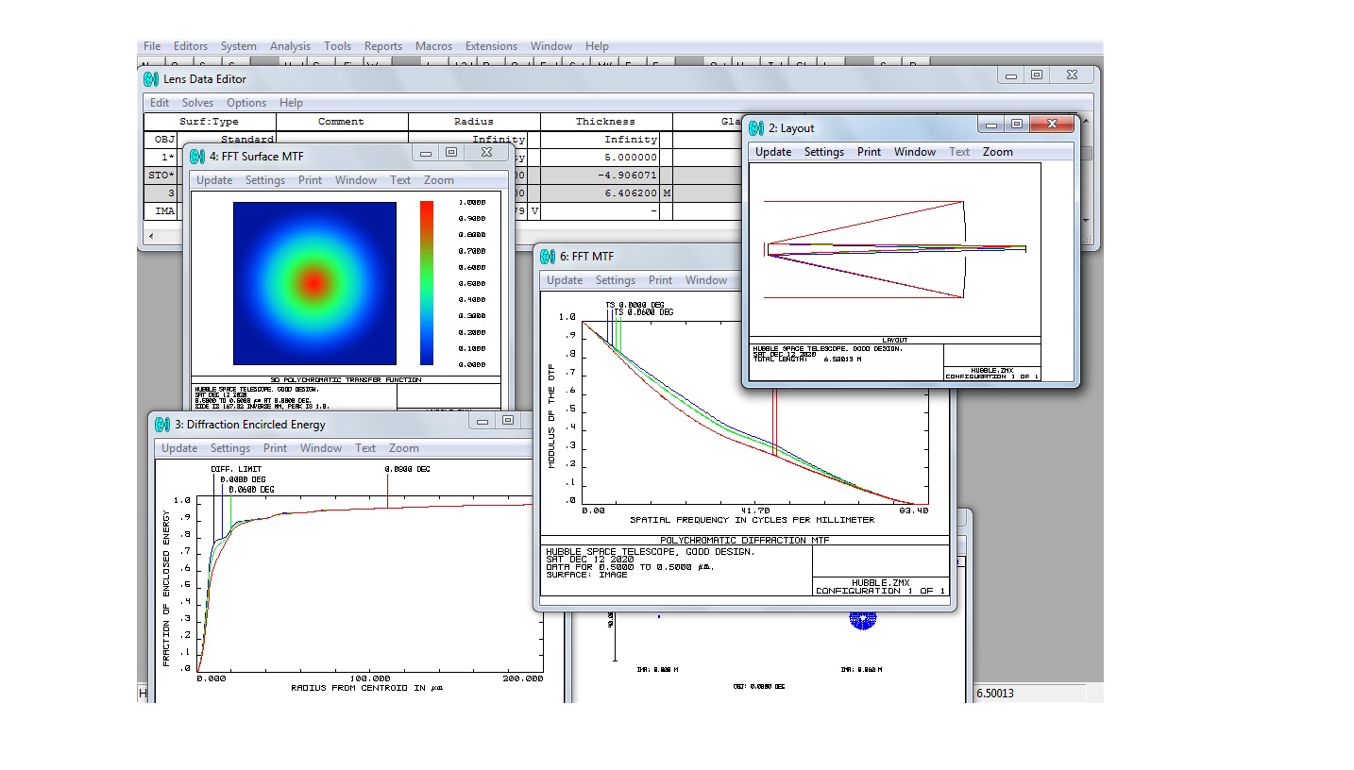
Task: Click Update in Diffraction Encircled Energy window
Action: click(x=179, y=448)
